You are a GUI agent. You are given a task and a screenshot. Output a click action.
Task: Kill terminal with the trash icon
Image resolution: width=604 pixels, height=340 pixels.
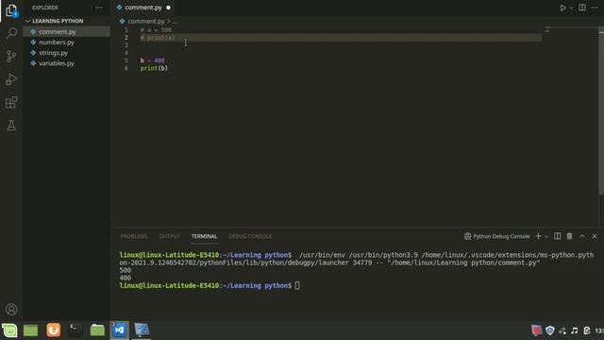pos(569,236)
